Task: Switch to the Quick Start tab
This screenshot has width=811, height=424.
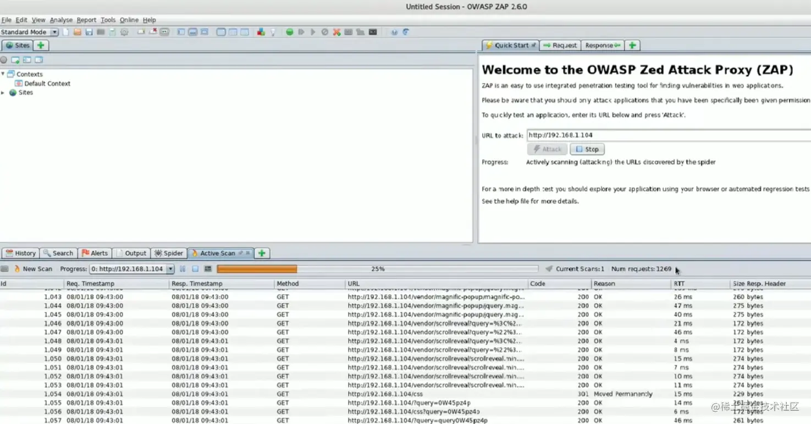Action: pyautogui.click(x=510, y=46)
